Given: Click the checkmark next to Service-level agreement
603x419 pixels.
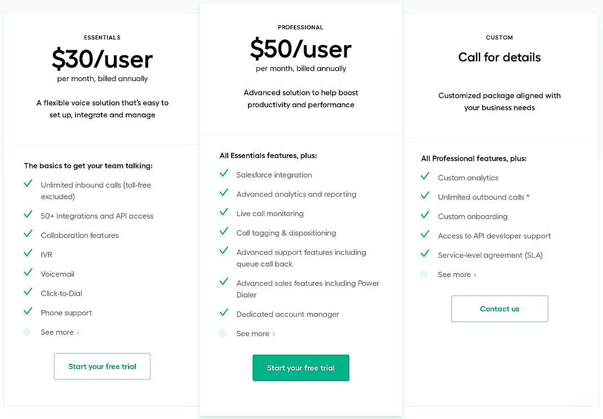Looking at the screenshot, I should coord(425,254).
